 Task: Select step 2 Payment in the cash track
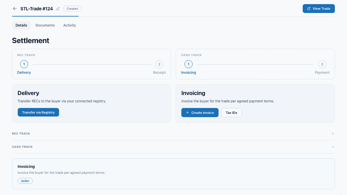pos(322,64)
